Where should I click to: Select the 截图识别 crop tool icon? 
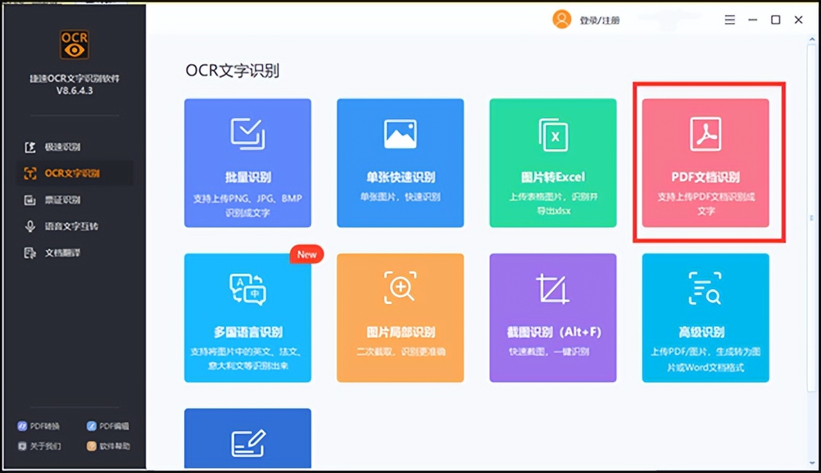pos(552,288)
